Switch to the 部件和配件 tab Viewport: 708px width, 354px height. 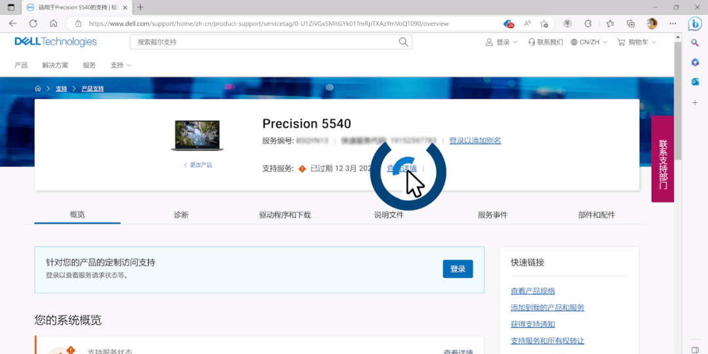coord(597,215)
